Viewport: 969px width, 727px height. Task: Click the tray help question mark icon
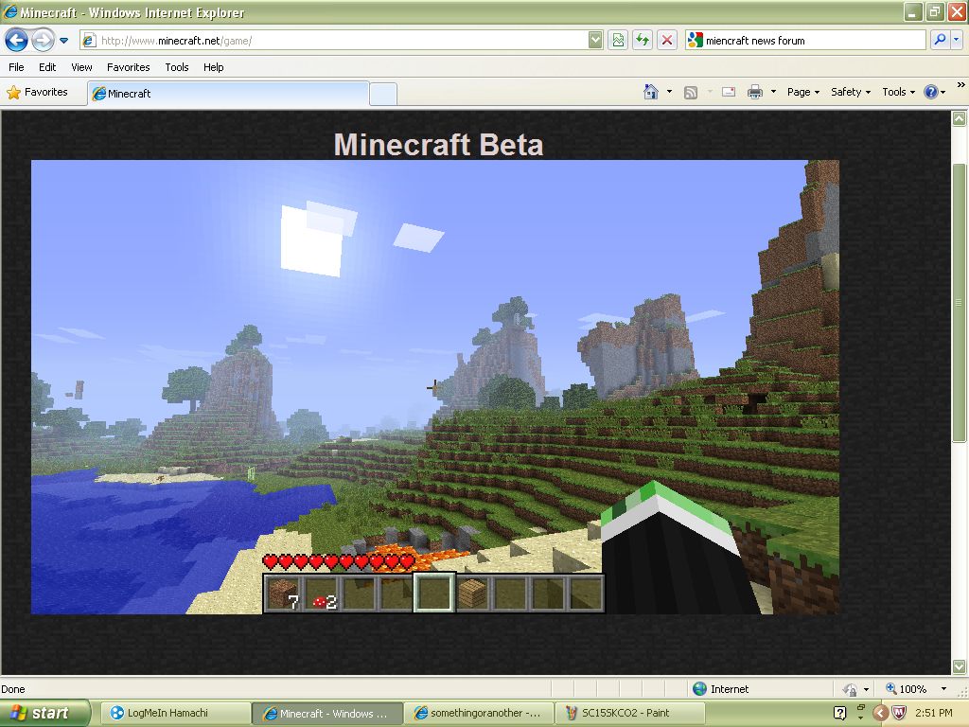(x=840, y=713)
